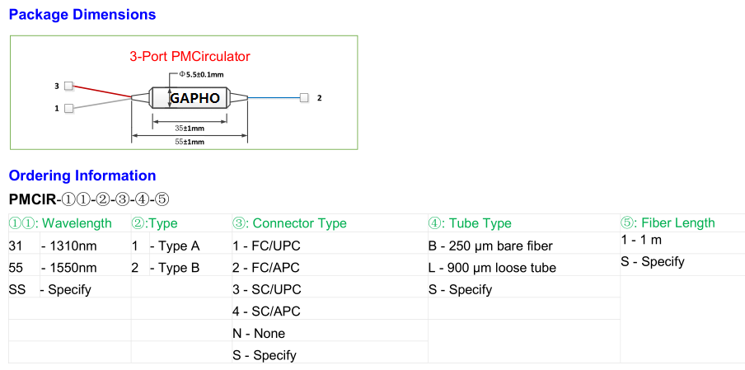745x370 pixels.
Task: Click the Ordering Information heading
Action: pos(82,176)
